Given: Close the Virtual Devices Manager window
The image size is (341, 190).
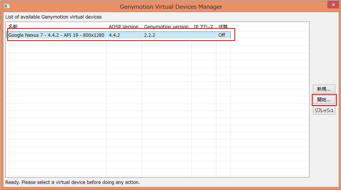Looking at the screenshot, I should (333, 5).
